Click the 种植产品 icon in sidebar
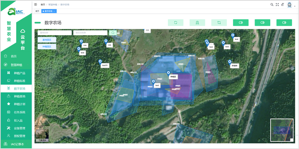299x149 pixels. pyautogui.click(x=9, y=73)
